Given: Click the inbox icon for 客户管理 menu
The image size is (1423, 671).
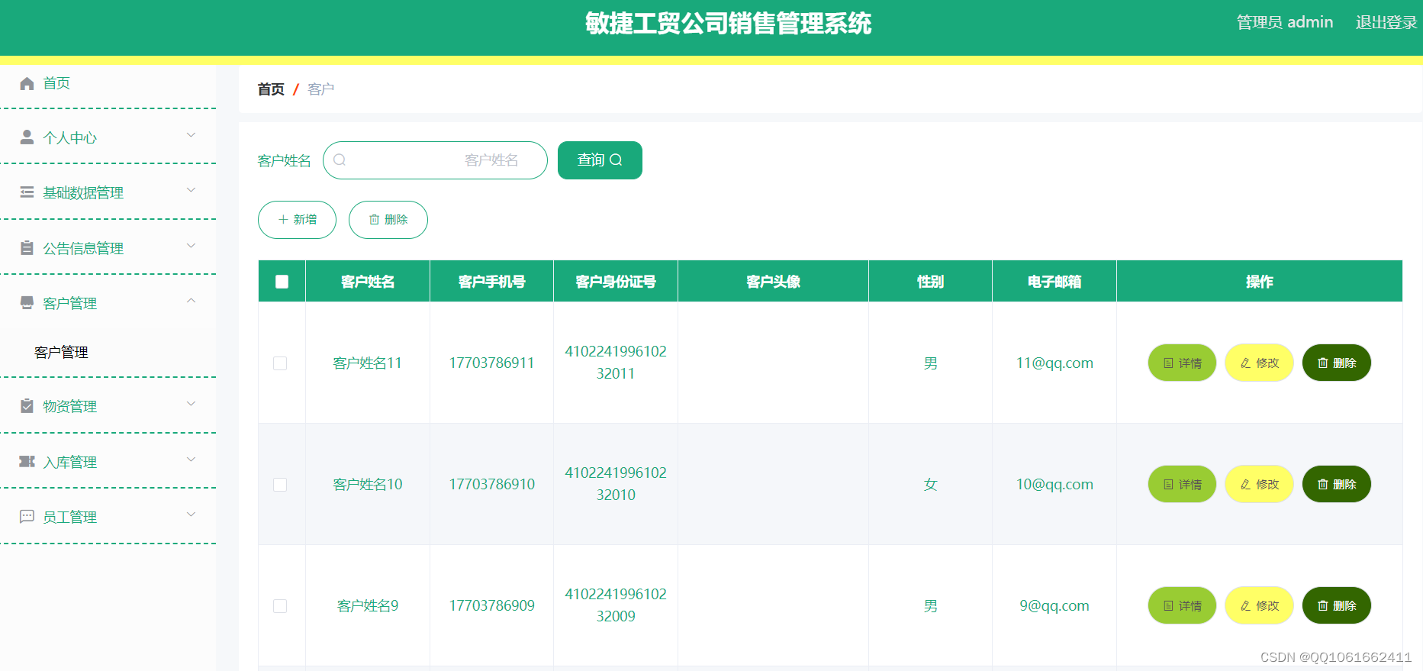Looking at the screenshot, I should click(x=27, y=303).
